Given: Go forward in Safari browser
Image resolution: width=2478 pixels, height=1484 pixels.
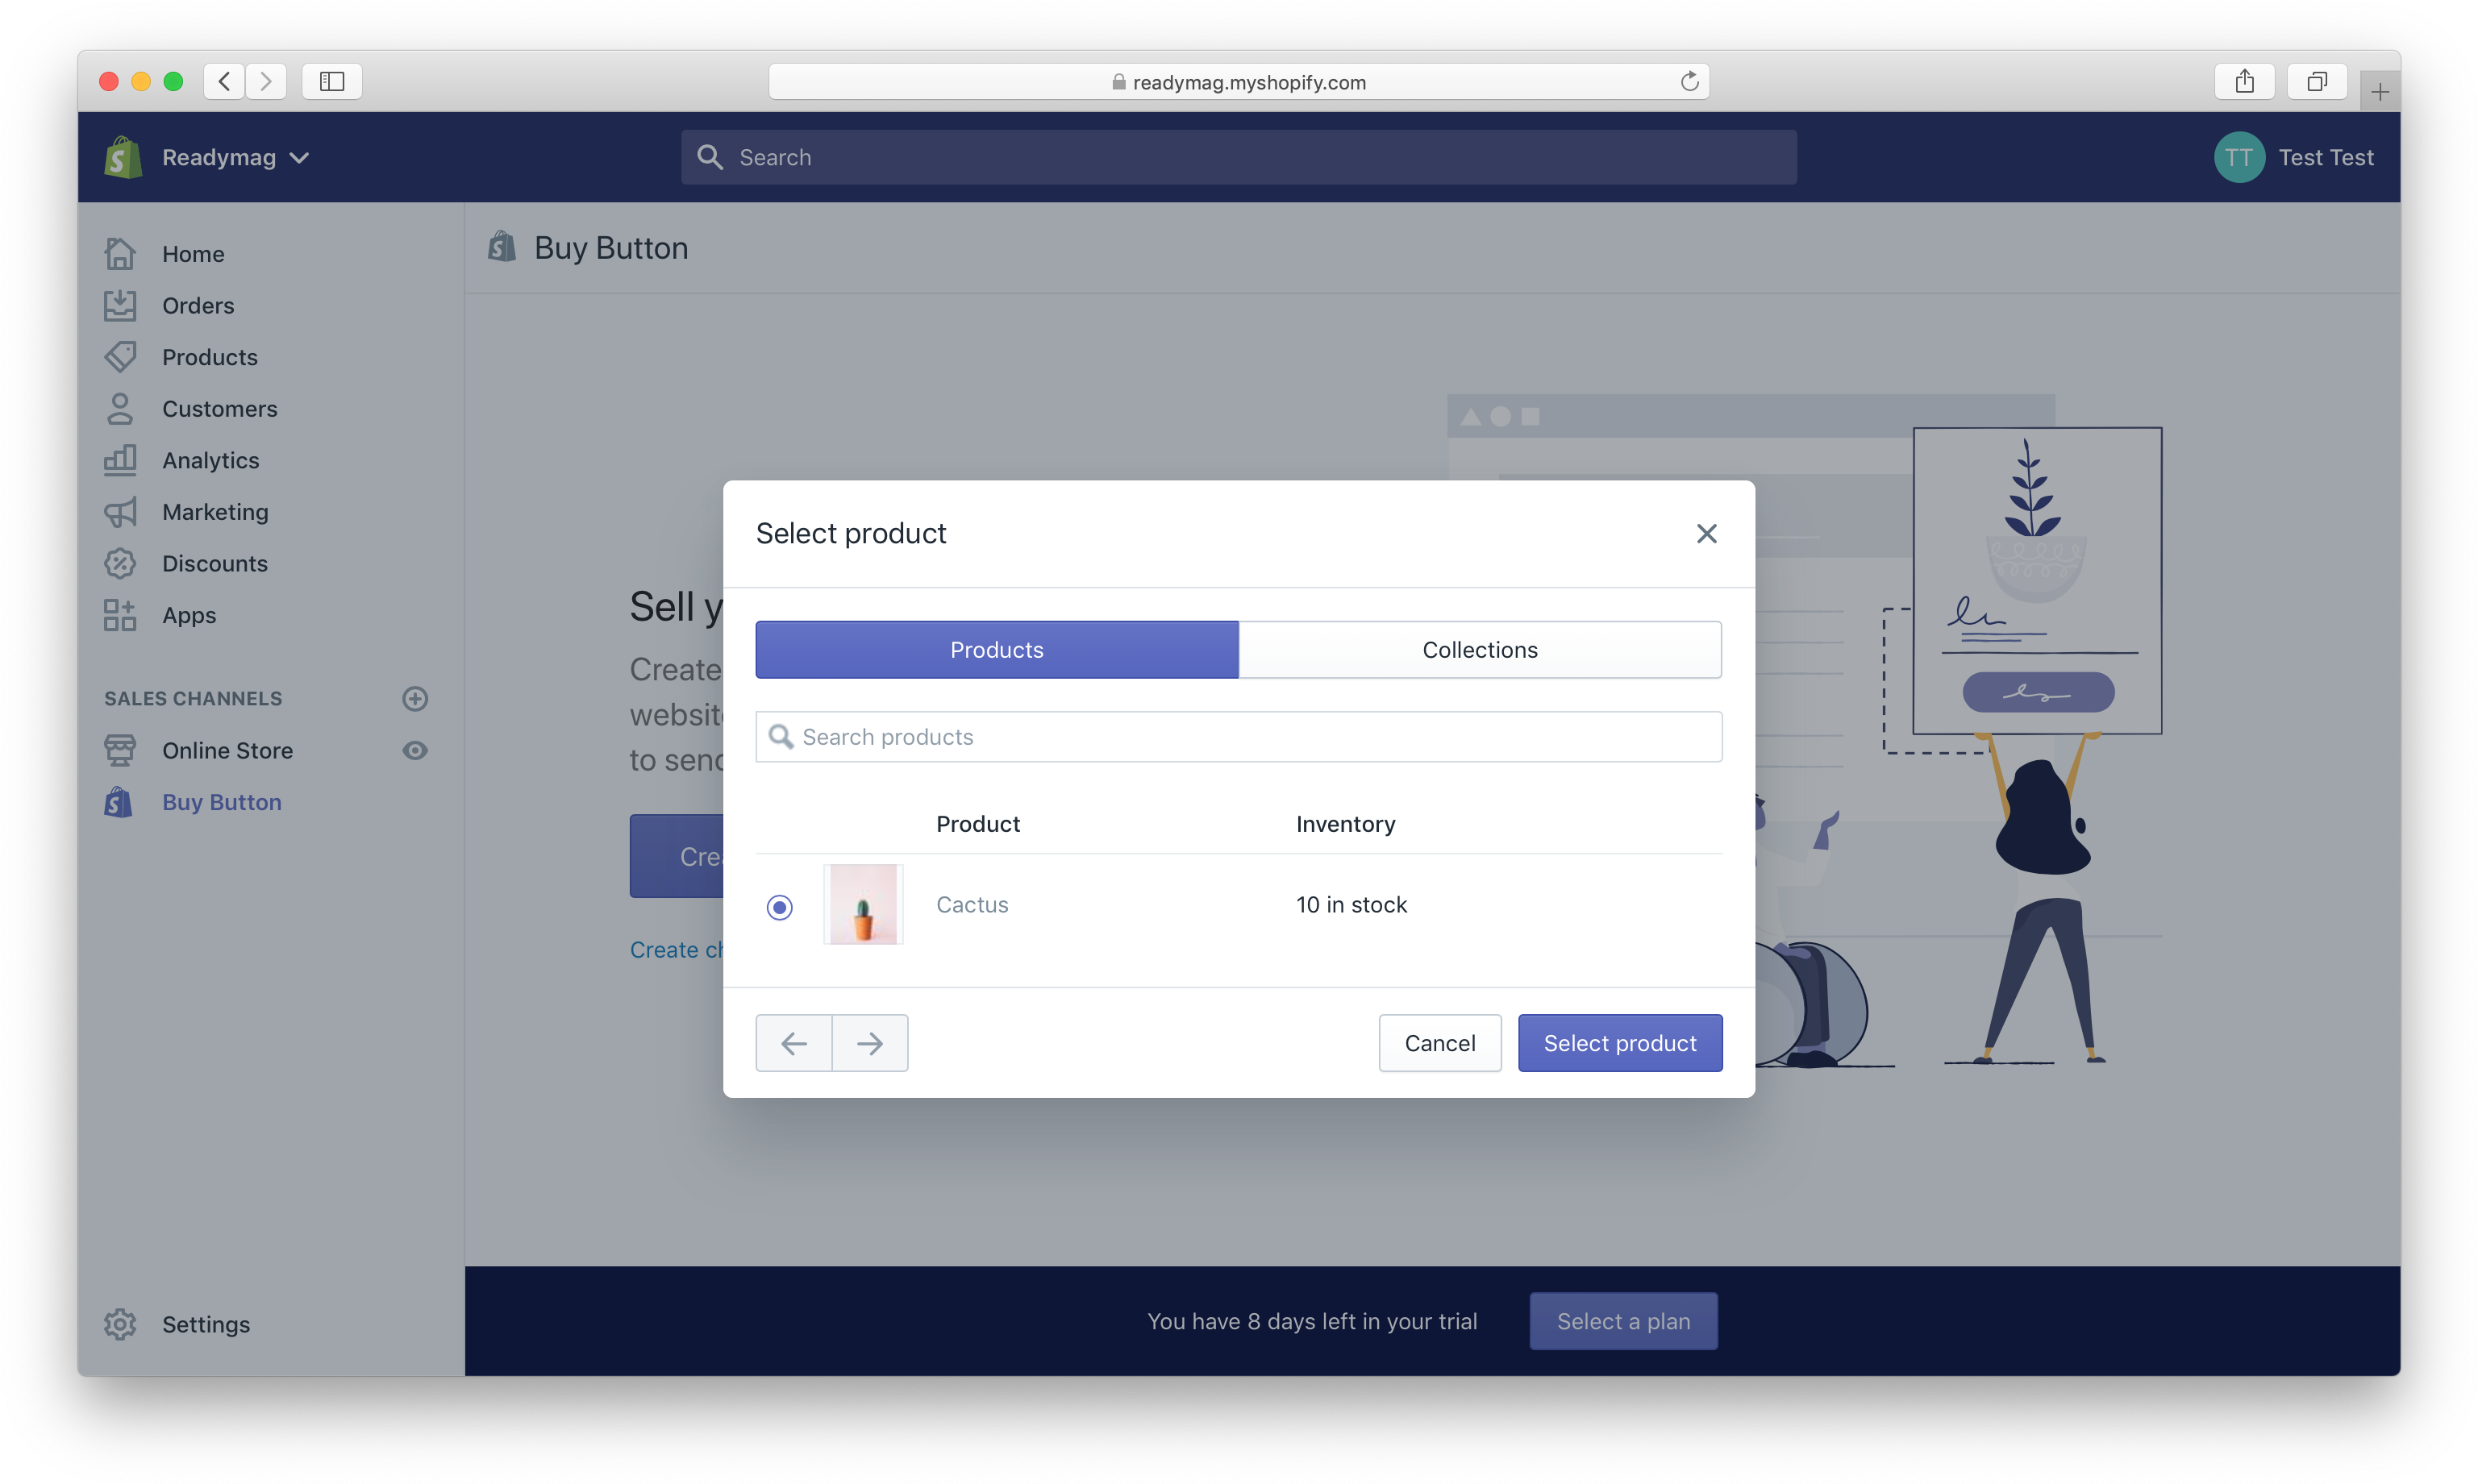Looking at the screenshot, I should [x=266, y=81].
